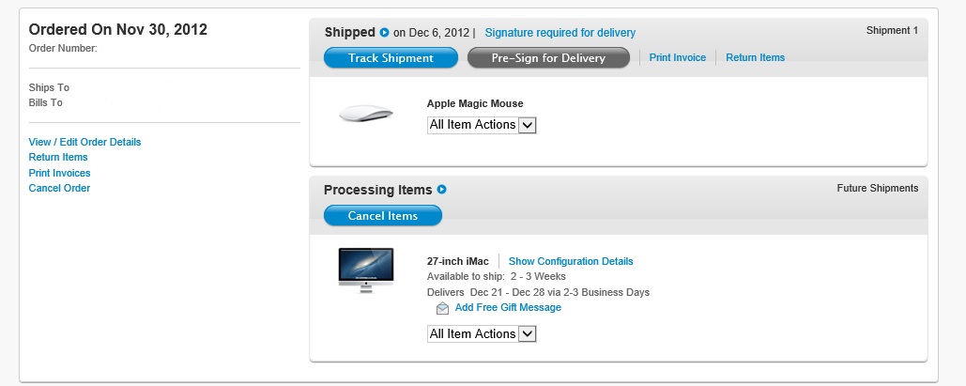Click Add Free Gift Message link
966x386 pixels.
[508, 308]
